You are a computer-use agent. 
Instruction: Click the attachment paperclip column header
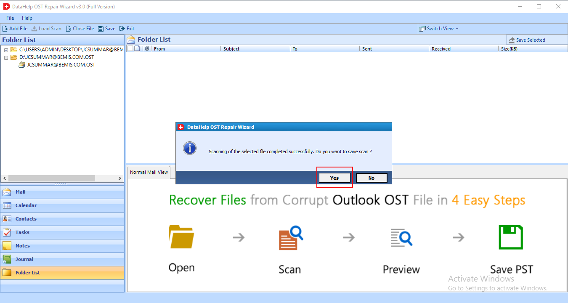click(x=147, y=48)
